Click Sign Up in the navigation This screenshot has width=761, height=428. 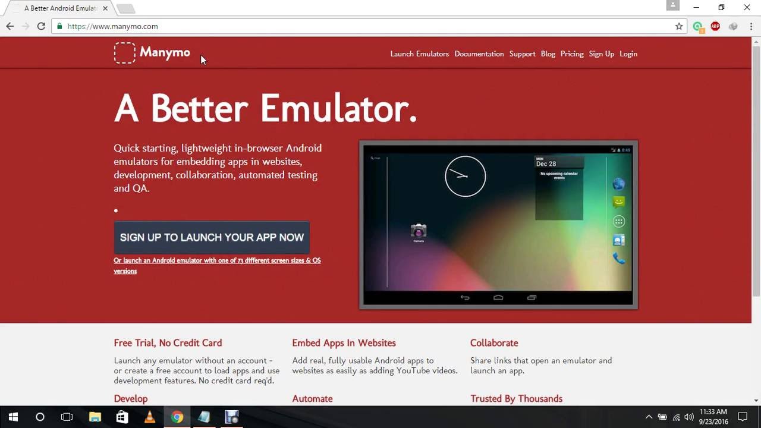pos(601,53)
